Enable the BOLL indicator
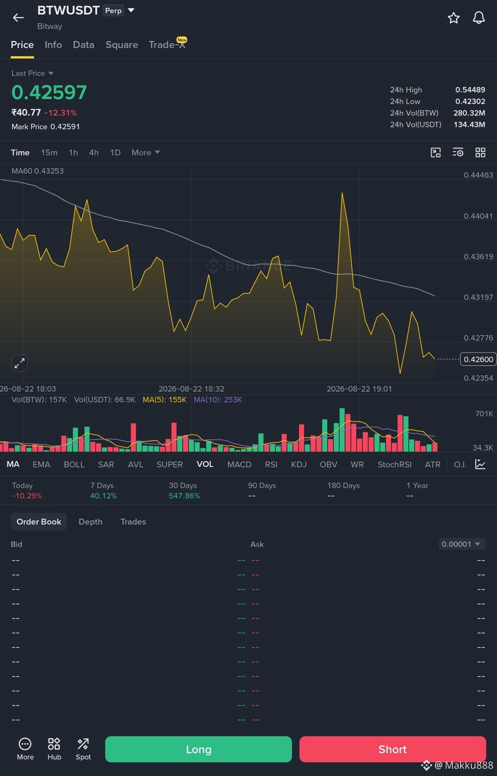The image size is (497, 776). pos(74,464)
